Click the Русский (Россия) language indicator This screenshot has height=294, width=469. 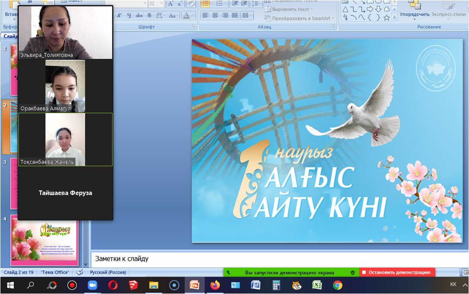(x=108, y=272)
